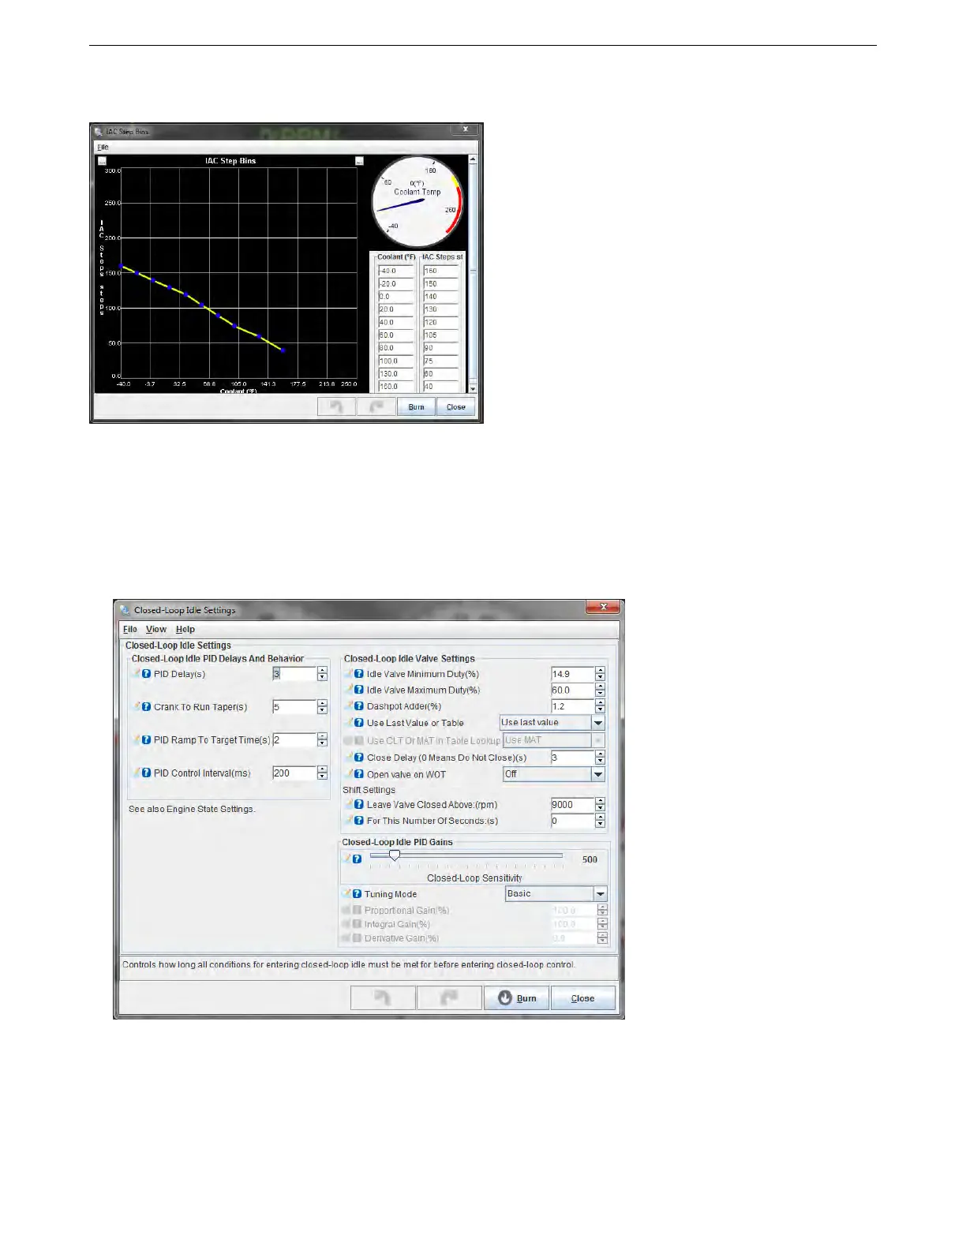Click the IAC Step Bins vertical scrollbar down arrow
The width and height of the screenshot is (966, 1250).
tap(473, 389)
